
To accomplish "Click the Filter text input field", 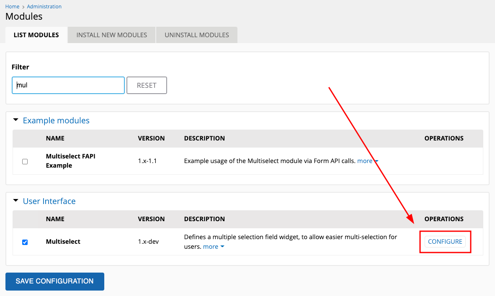I will [68, 85].
